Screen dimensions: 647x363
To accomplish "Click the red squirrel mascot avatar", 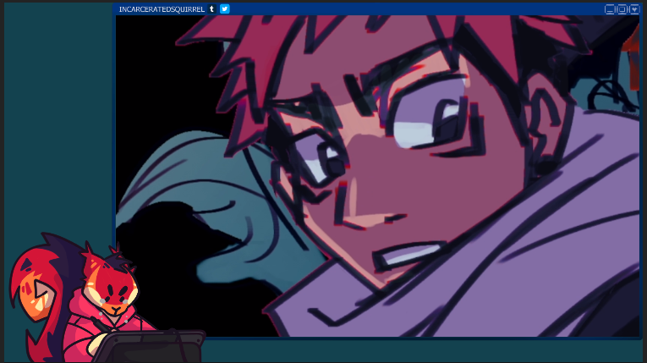I will tap(107, 298).
